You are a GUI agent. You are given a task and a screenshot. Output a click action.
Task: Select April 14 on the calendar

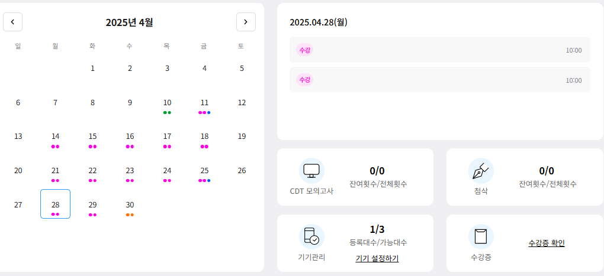[56, 140]
